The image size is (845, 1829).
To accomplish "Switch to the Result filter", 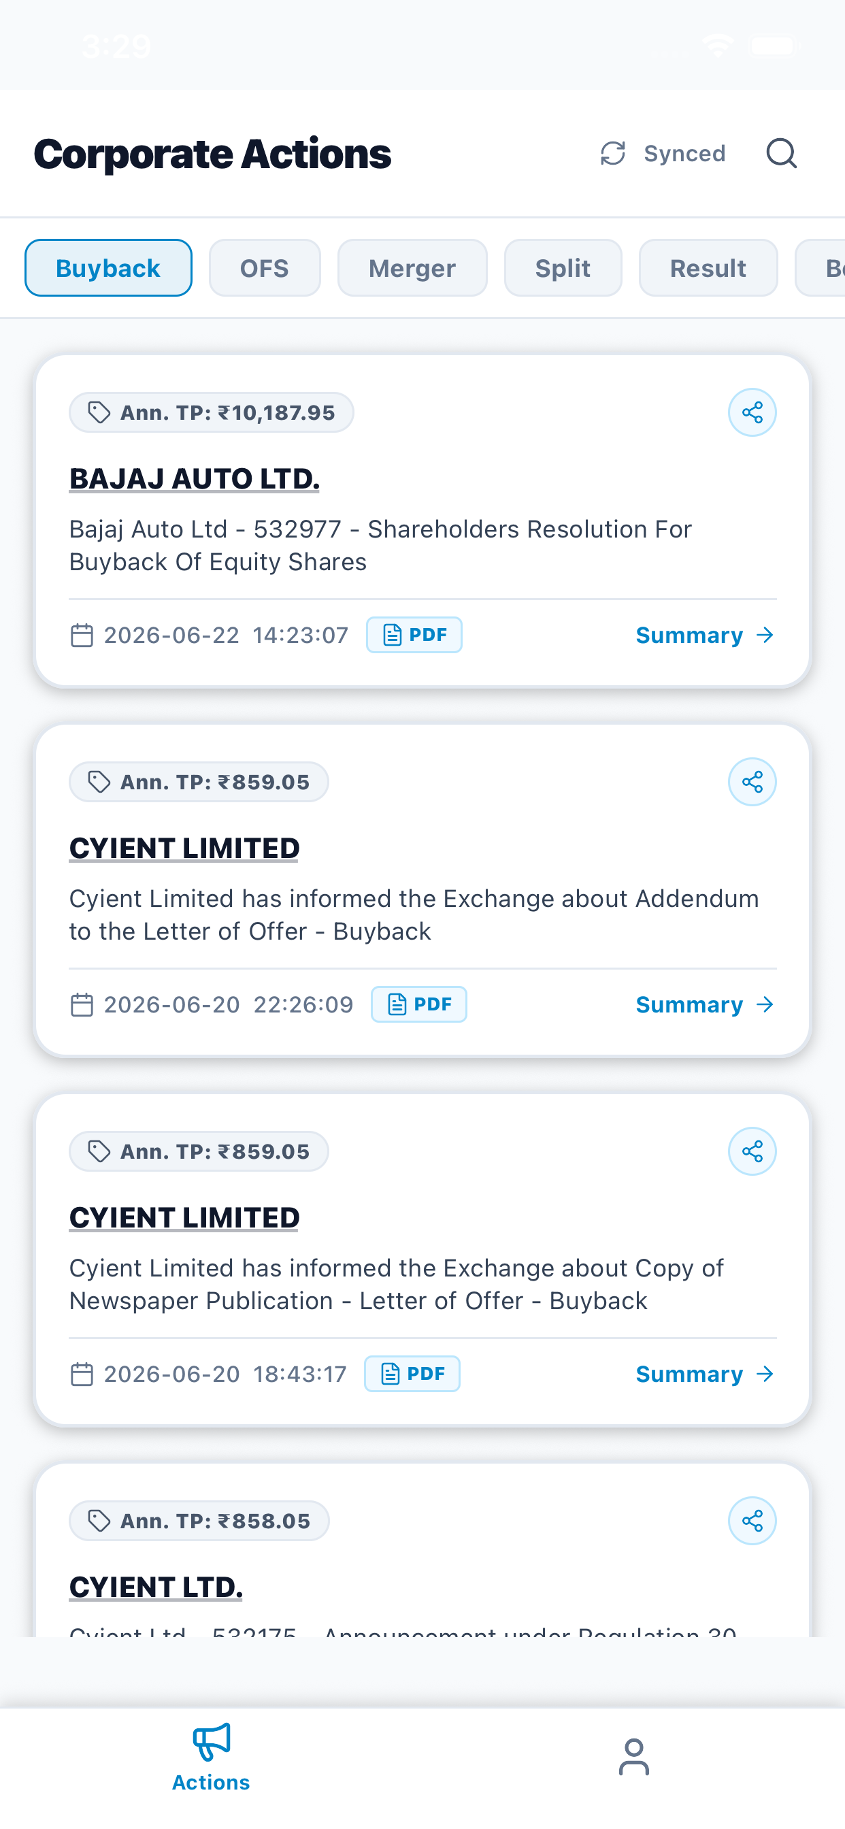I will (708, 267).
